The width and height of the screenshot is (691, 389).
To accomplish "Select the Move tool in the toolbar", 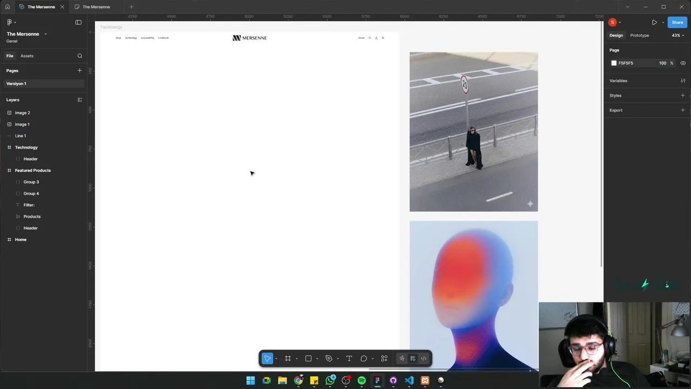I will (x=267, y=359).
